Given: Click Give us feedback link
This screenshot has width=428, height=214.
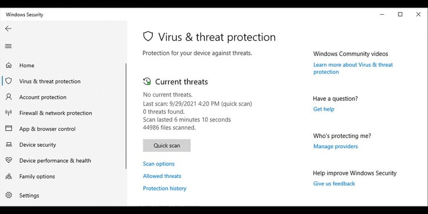Looking at the screenshot, I should click(334, 184).
